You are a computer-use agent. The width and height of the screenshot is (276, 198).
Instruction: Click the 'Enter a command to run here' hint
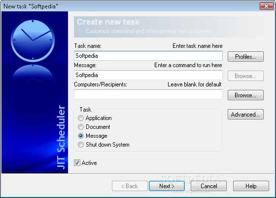(x=188, y=65)
